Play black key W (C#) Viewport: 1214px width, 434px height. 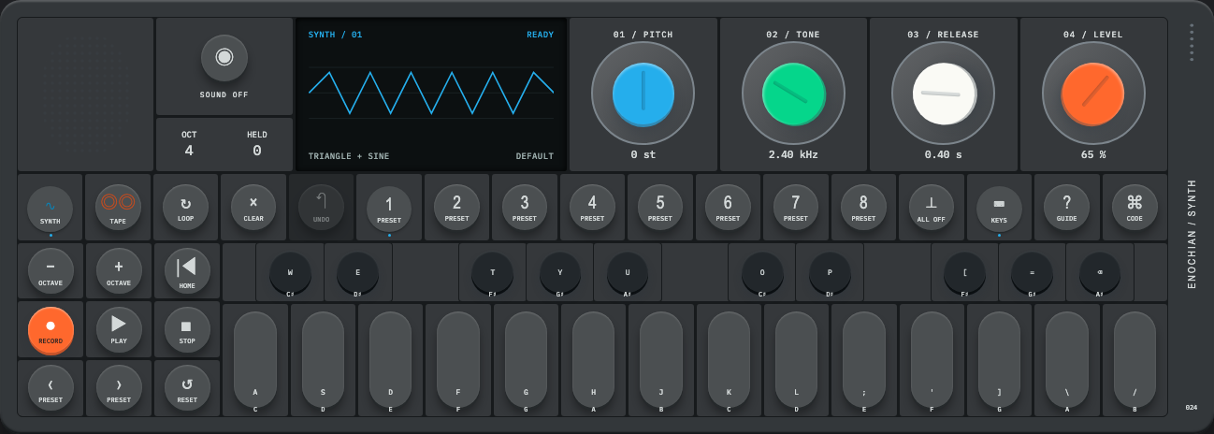coord(290,272)
